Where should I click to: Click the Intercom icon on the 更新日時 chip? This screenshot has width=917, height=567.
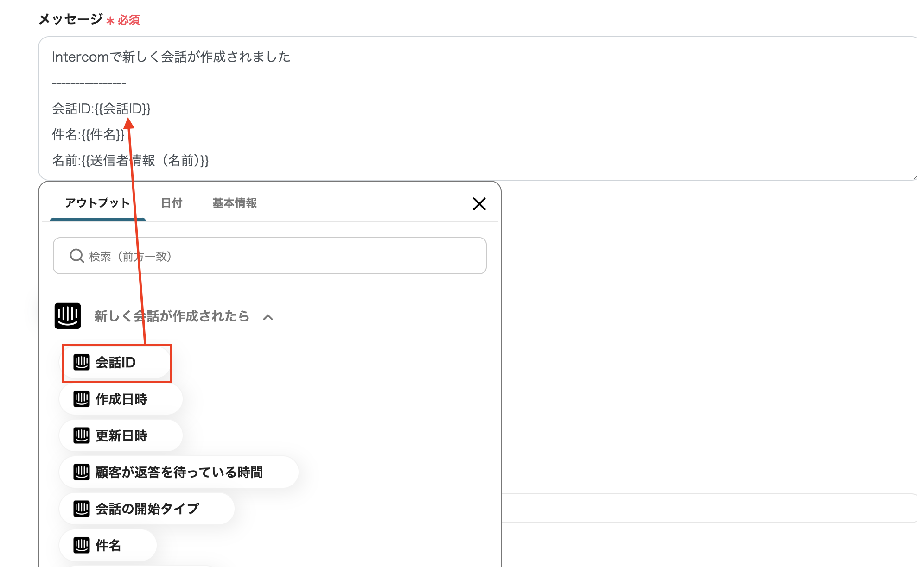click(82, 435)
